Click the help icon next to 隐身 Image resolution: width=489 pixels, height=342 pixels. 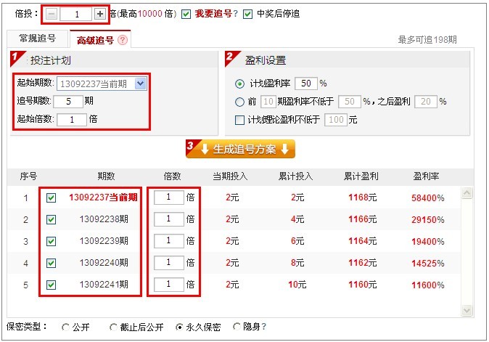[x=264, y=327]
